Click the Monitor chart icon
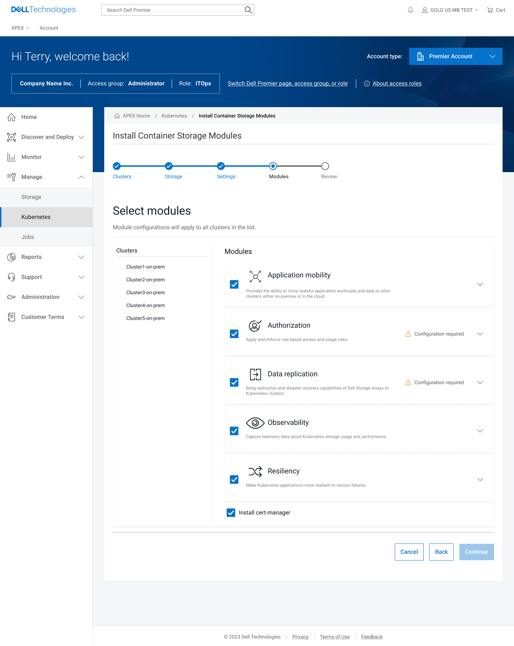The width and height of the screenshot is (514, 646). (11, 157)
